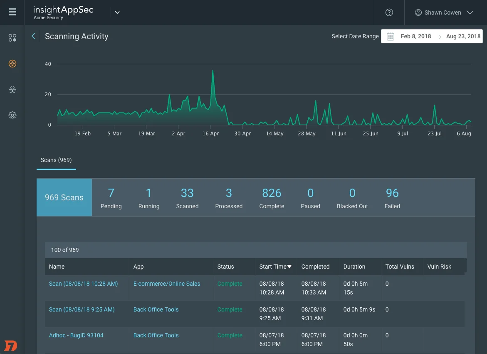This screenshot has width=487, height=354.
Task: Toggle the Pending scans filter tile
Action: (x=111, y=197)
